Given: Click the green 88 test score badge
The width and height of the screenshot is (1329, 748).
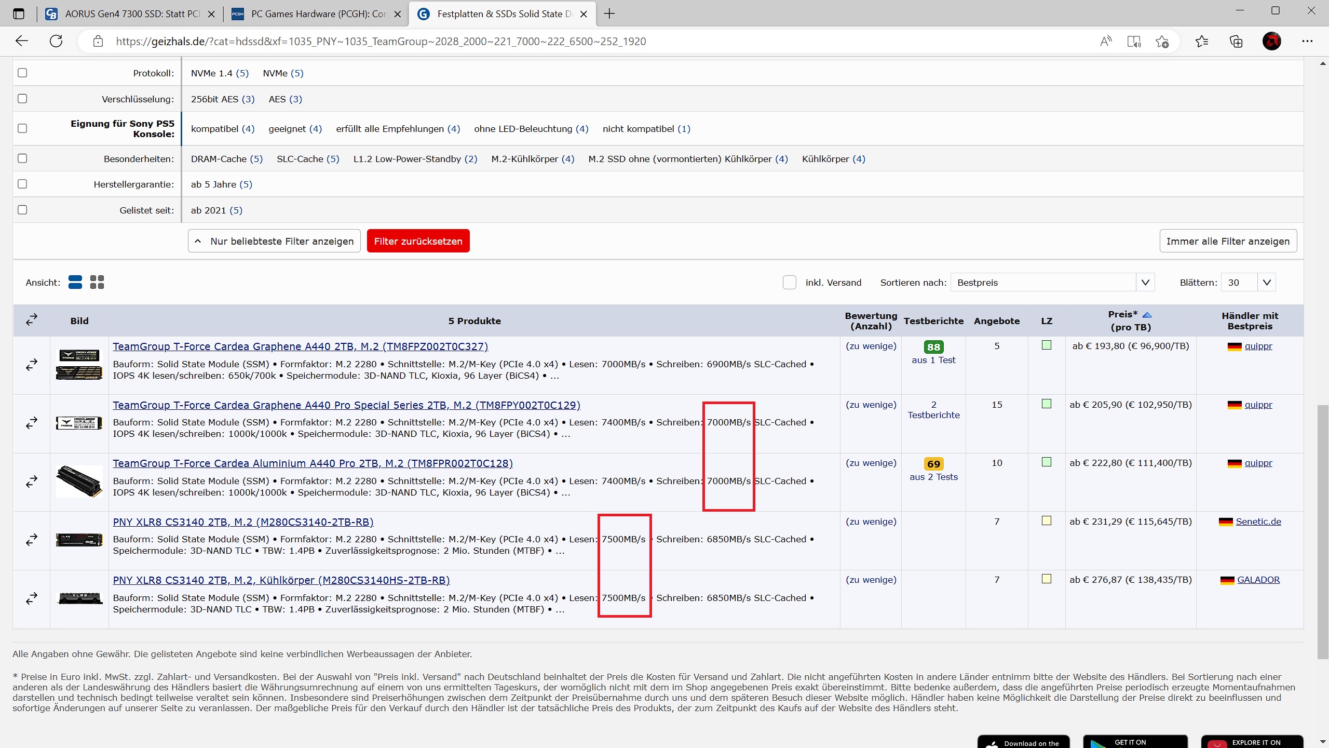Looking at the screenshot, I should [x=933, y=347].
